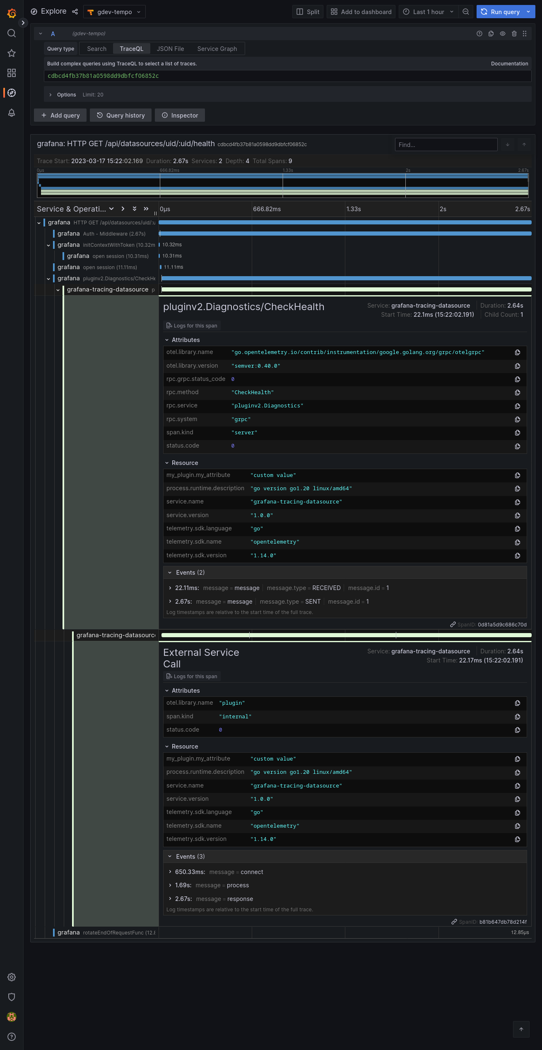Open Administration gear icon in sidebar
The height and width of the screenshot is (1050, 542).
click(12, 977)
